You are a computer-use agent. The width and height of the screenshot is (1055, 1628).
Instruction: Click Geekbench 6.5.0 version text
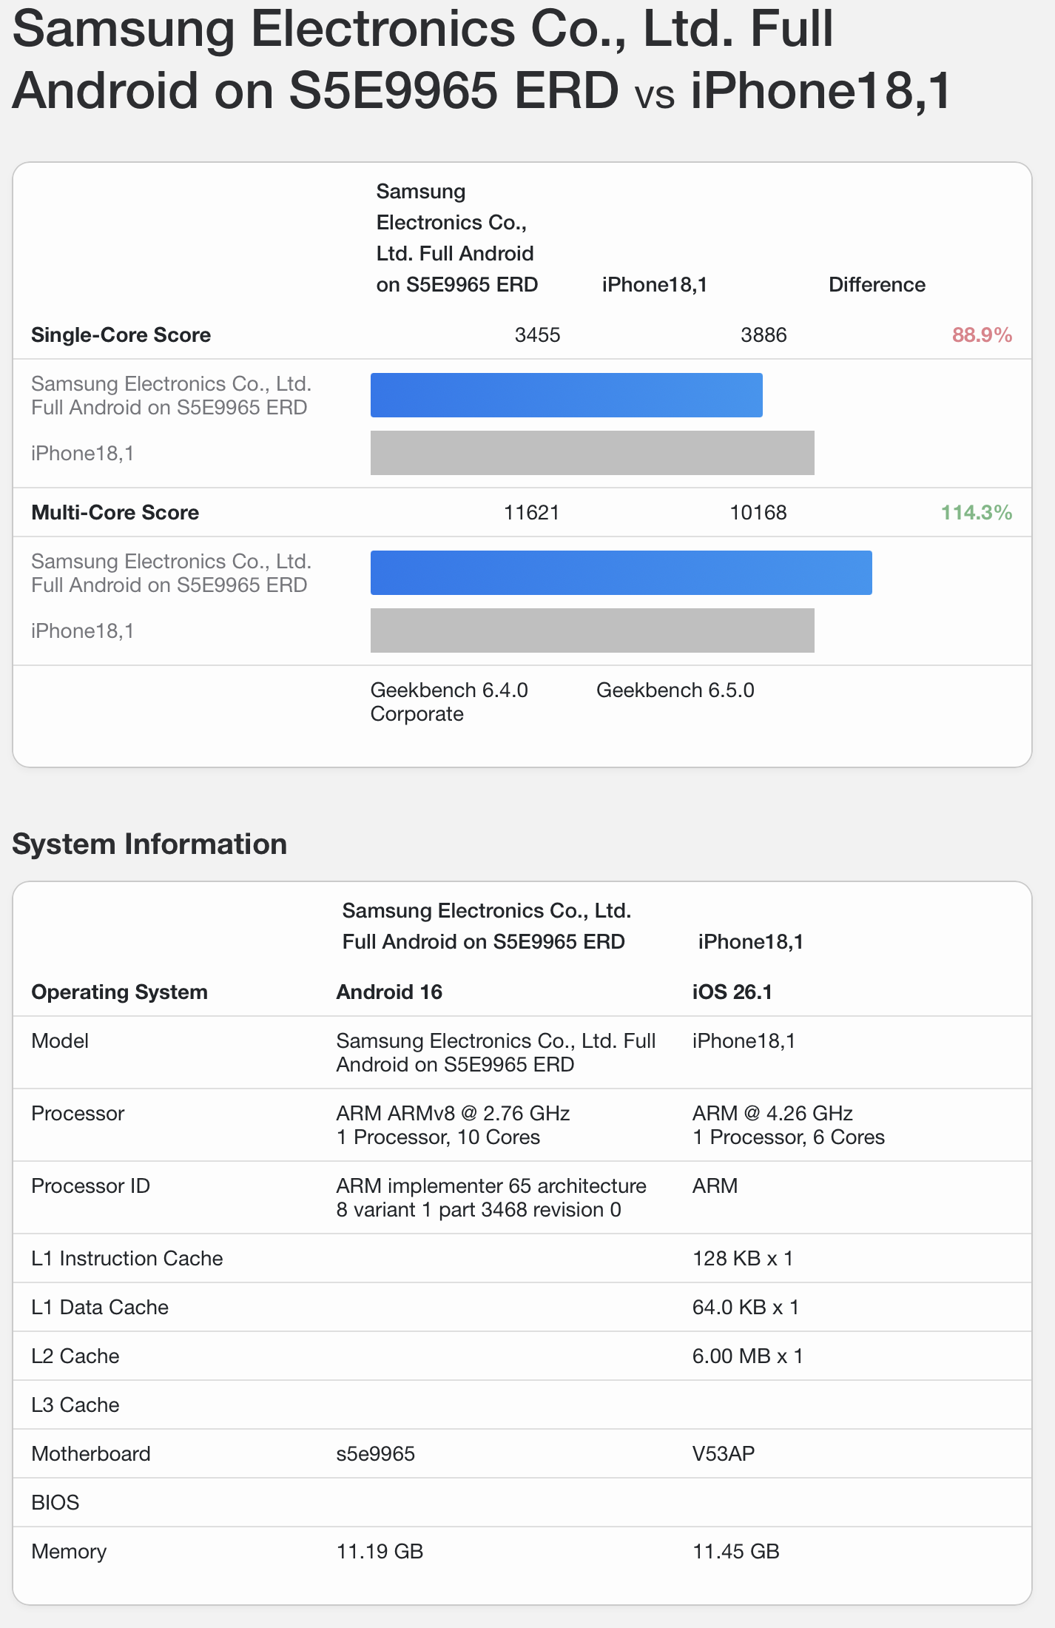[675, 690]
